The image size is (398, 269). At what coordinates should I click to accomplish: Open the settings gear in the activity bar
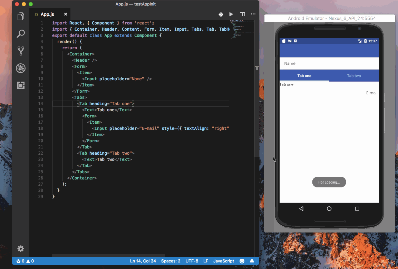tap(21, 249)
